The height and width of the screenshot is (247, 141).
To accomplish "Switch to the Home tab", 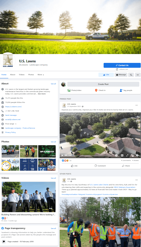I will [4, 75].
